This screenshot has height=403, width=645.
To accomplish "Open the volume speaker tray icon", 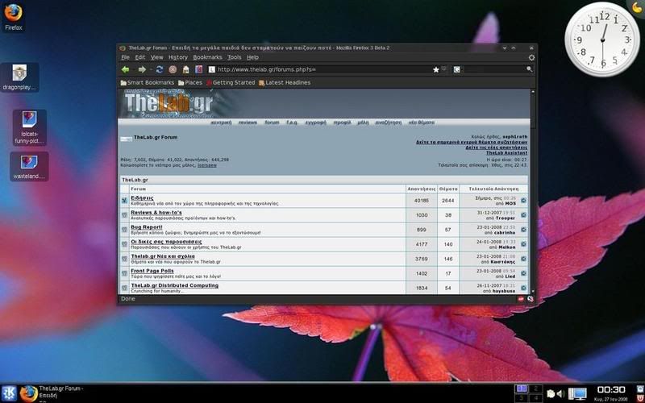I will coord(560,394).
